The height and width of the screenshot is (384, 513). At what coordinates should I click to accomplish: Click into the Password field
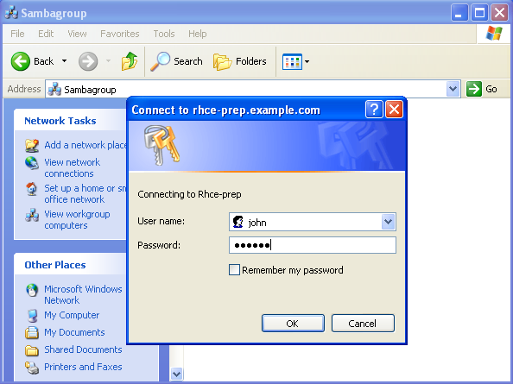313,245
